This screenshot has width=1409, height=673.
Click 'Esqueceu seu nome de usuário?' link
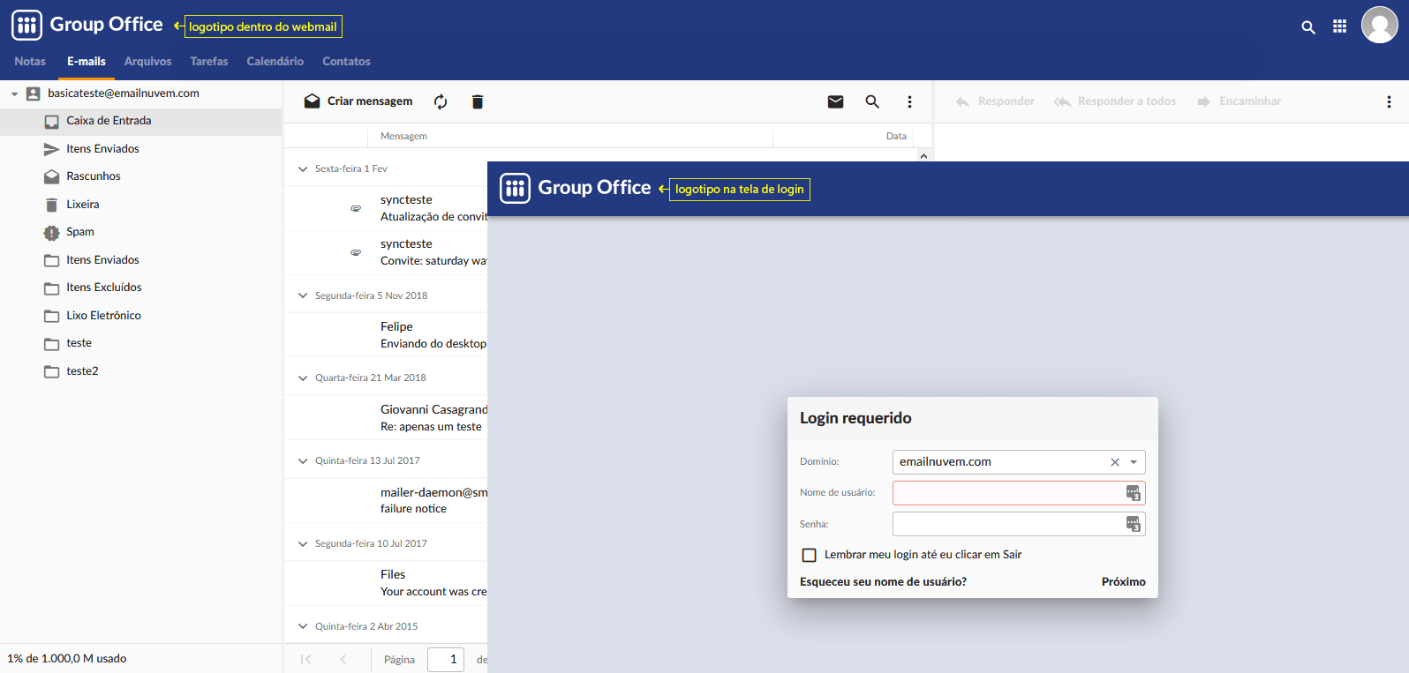[883, 582]
